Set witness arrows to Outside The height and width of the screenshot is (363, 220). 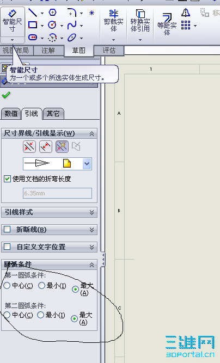[29, 146]
